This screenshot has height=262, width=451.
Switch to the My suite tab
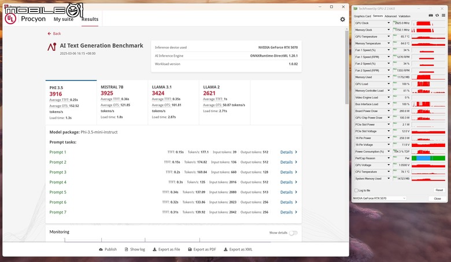[x=63, y=19]
